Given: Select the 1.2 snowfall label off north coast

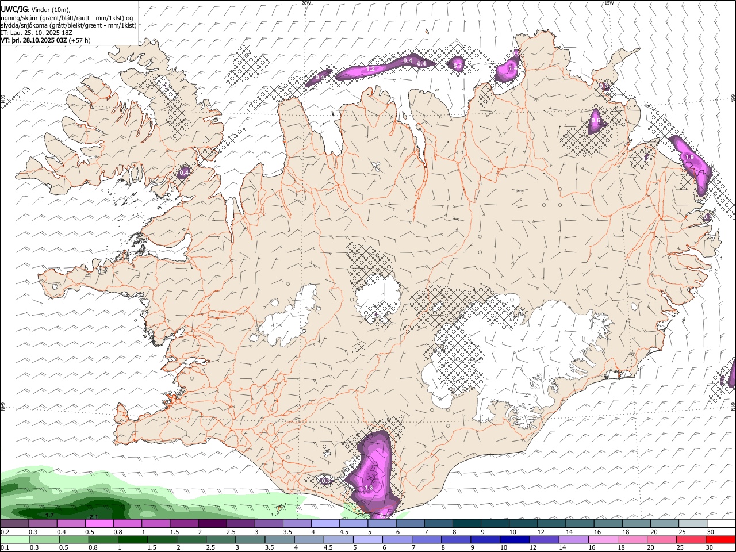Looking at the screenshot, I should [x=371, y=69].
